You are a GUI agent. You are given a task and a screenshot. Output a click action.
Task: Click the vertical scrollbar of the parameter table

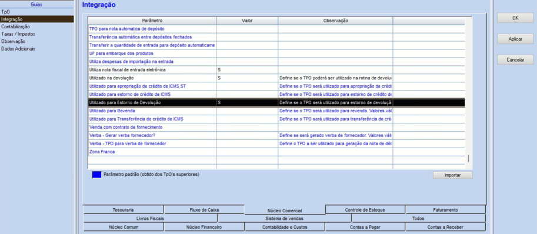click(x=469, y=92)
